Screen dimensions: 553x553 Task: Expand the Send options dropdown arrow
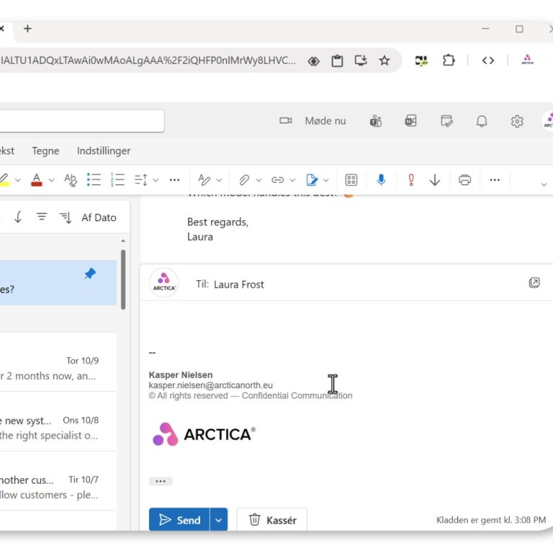pos(219,520)
